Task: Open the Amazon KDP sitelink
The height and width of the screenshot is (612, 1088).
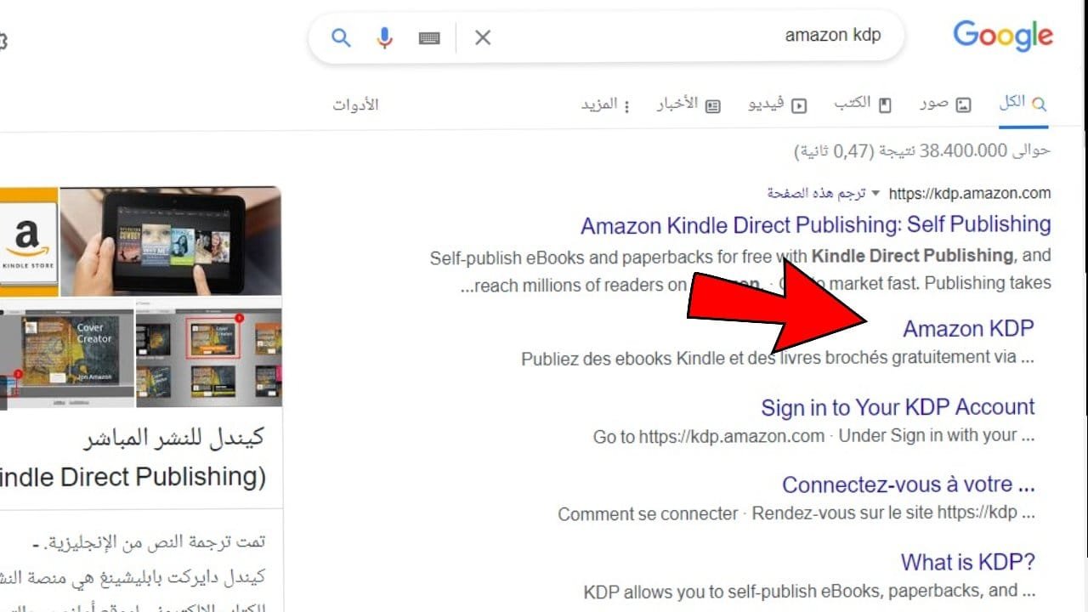Action: tap(968, 328)
